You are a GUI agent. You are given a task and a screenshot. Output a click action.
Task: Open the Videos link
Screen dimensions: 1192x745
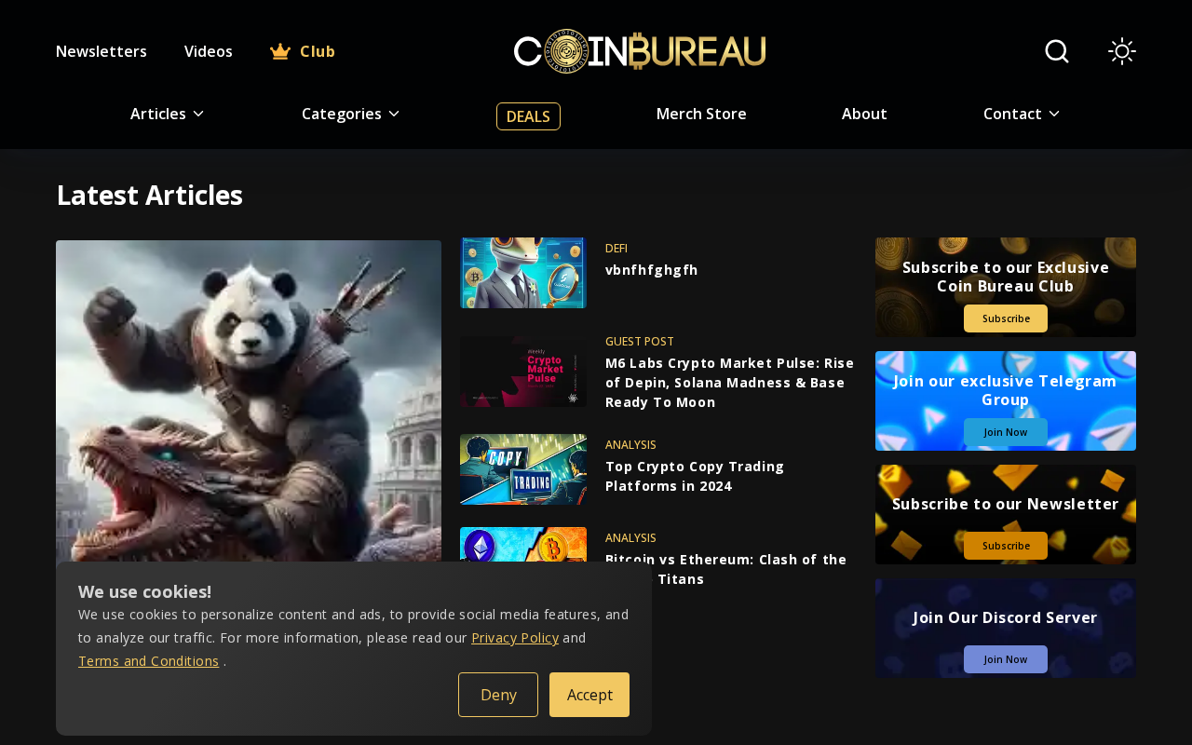(x=209, y=51)
